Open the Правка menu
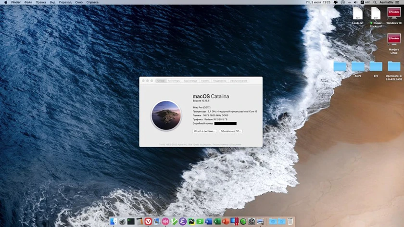Image resolution: width=404 pixels, height=227 pixels. (41, 2)
